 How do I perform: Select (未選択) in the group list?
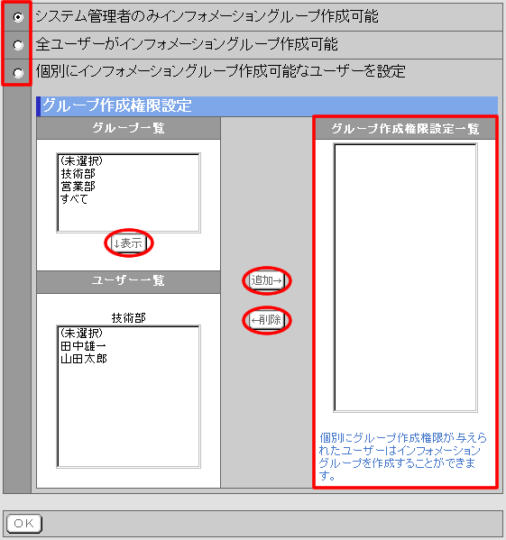(x=81, y=160)
